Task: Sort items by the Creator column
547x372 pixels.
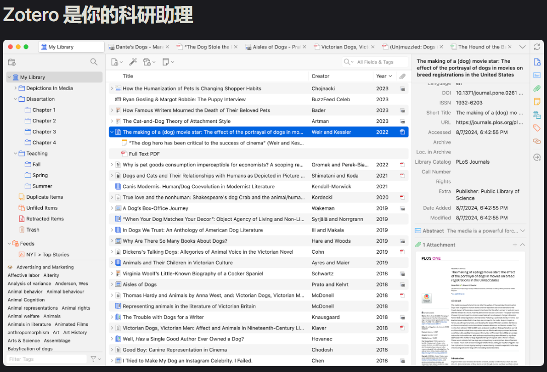Action: click(x=341, y=76)
